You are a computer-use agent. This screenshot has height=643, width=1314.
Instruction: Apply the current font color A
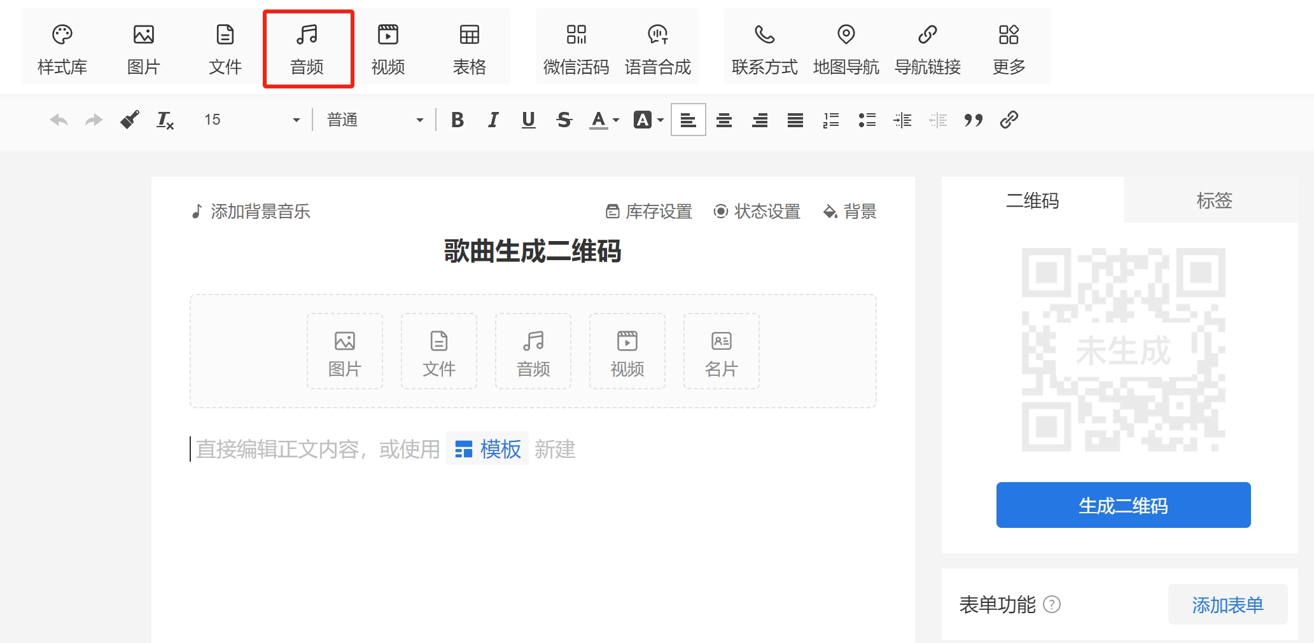click(598, 120)
